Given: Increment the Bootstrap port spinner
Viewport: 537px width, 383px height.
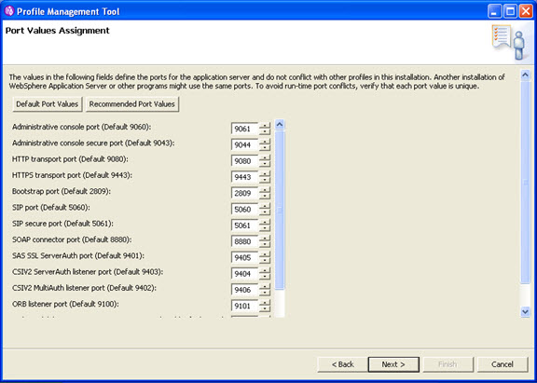Looking at the screenshot, I should [265, 190].
